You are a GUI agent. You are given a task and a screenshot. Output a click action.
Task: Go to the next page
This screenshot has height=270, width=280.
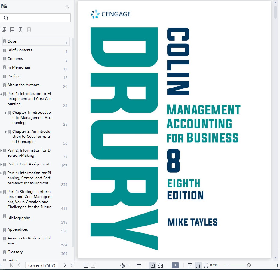(x=65, y=265)
